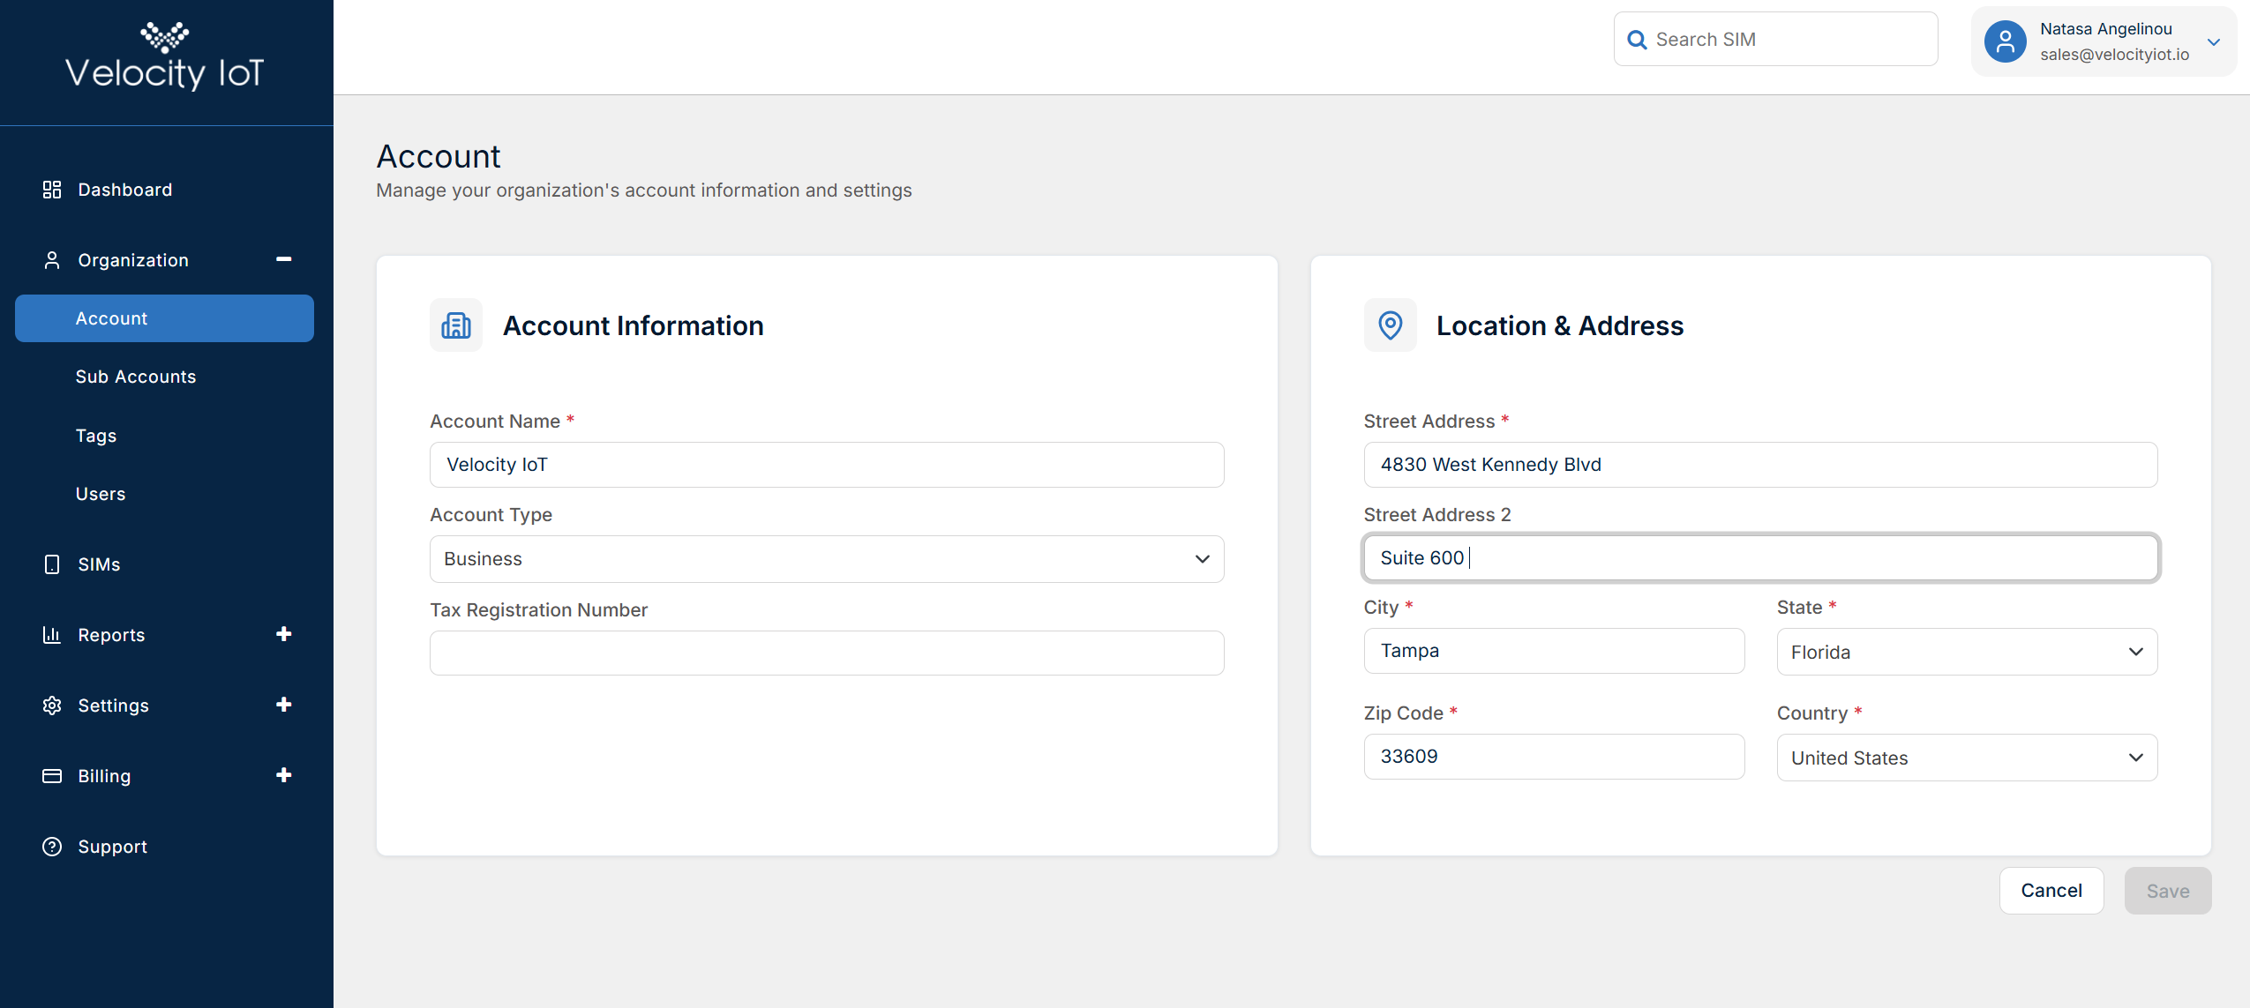
Task: Collapse the Organization menu section
Action: tap(284, 259)
